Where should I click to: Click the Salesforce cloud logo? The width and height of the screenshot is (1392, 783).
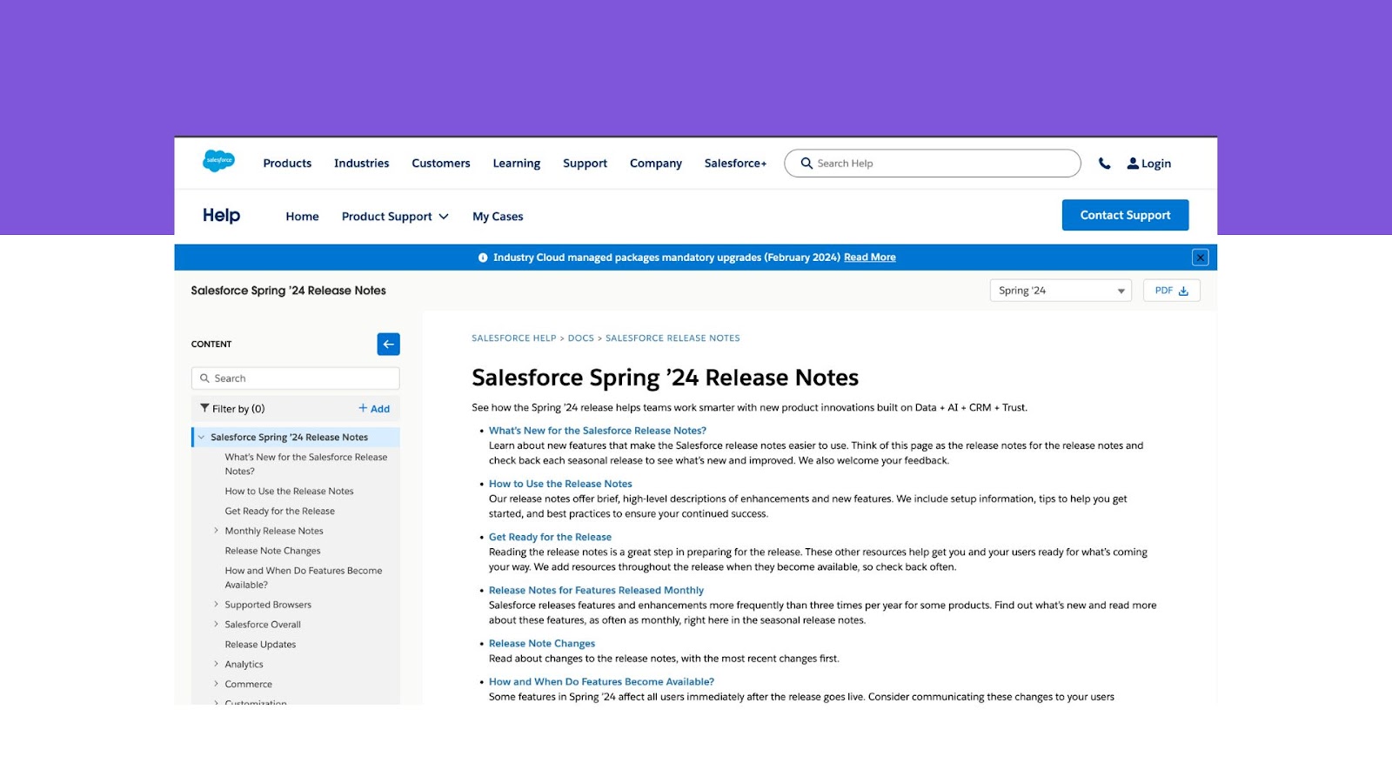pyautogui.click(x=217, y=162)
